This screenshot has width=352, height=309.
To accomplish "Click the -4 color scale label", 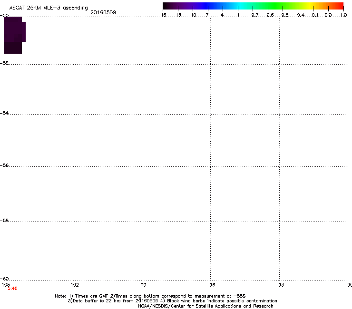I will (220, 15).
